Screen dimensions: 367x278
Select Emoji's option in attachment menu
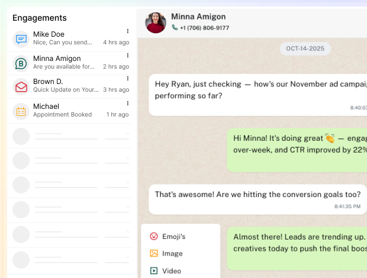point(173,236)
